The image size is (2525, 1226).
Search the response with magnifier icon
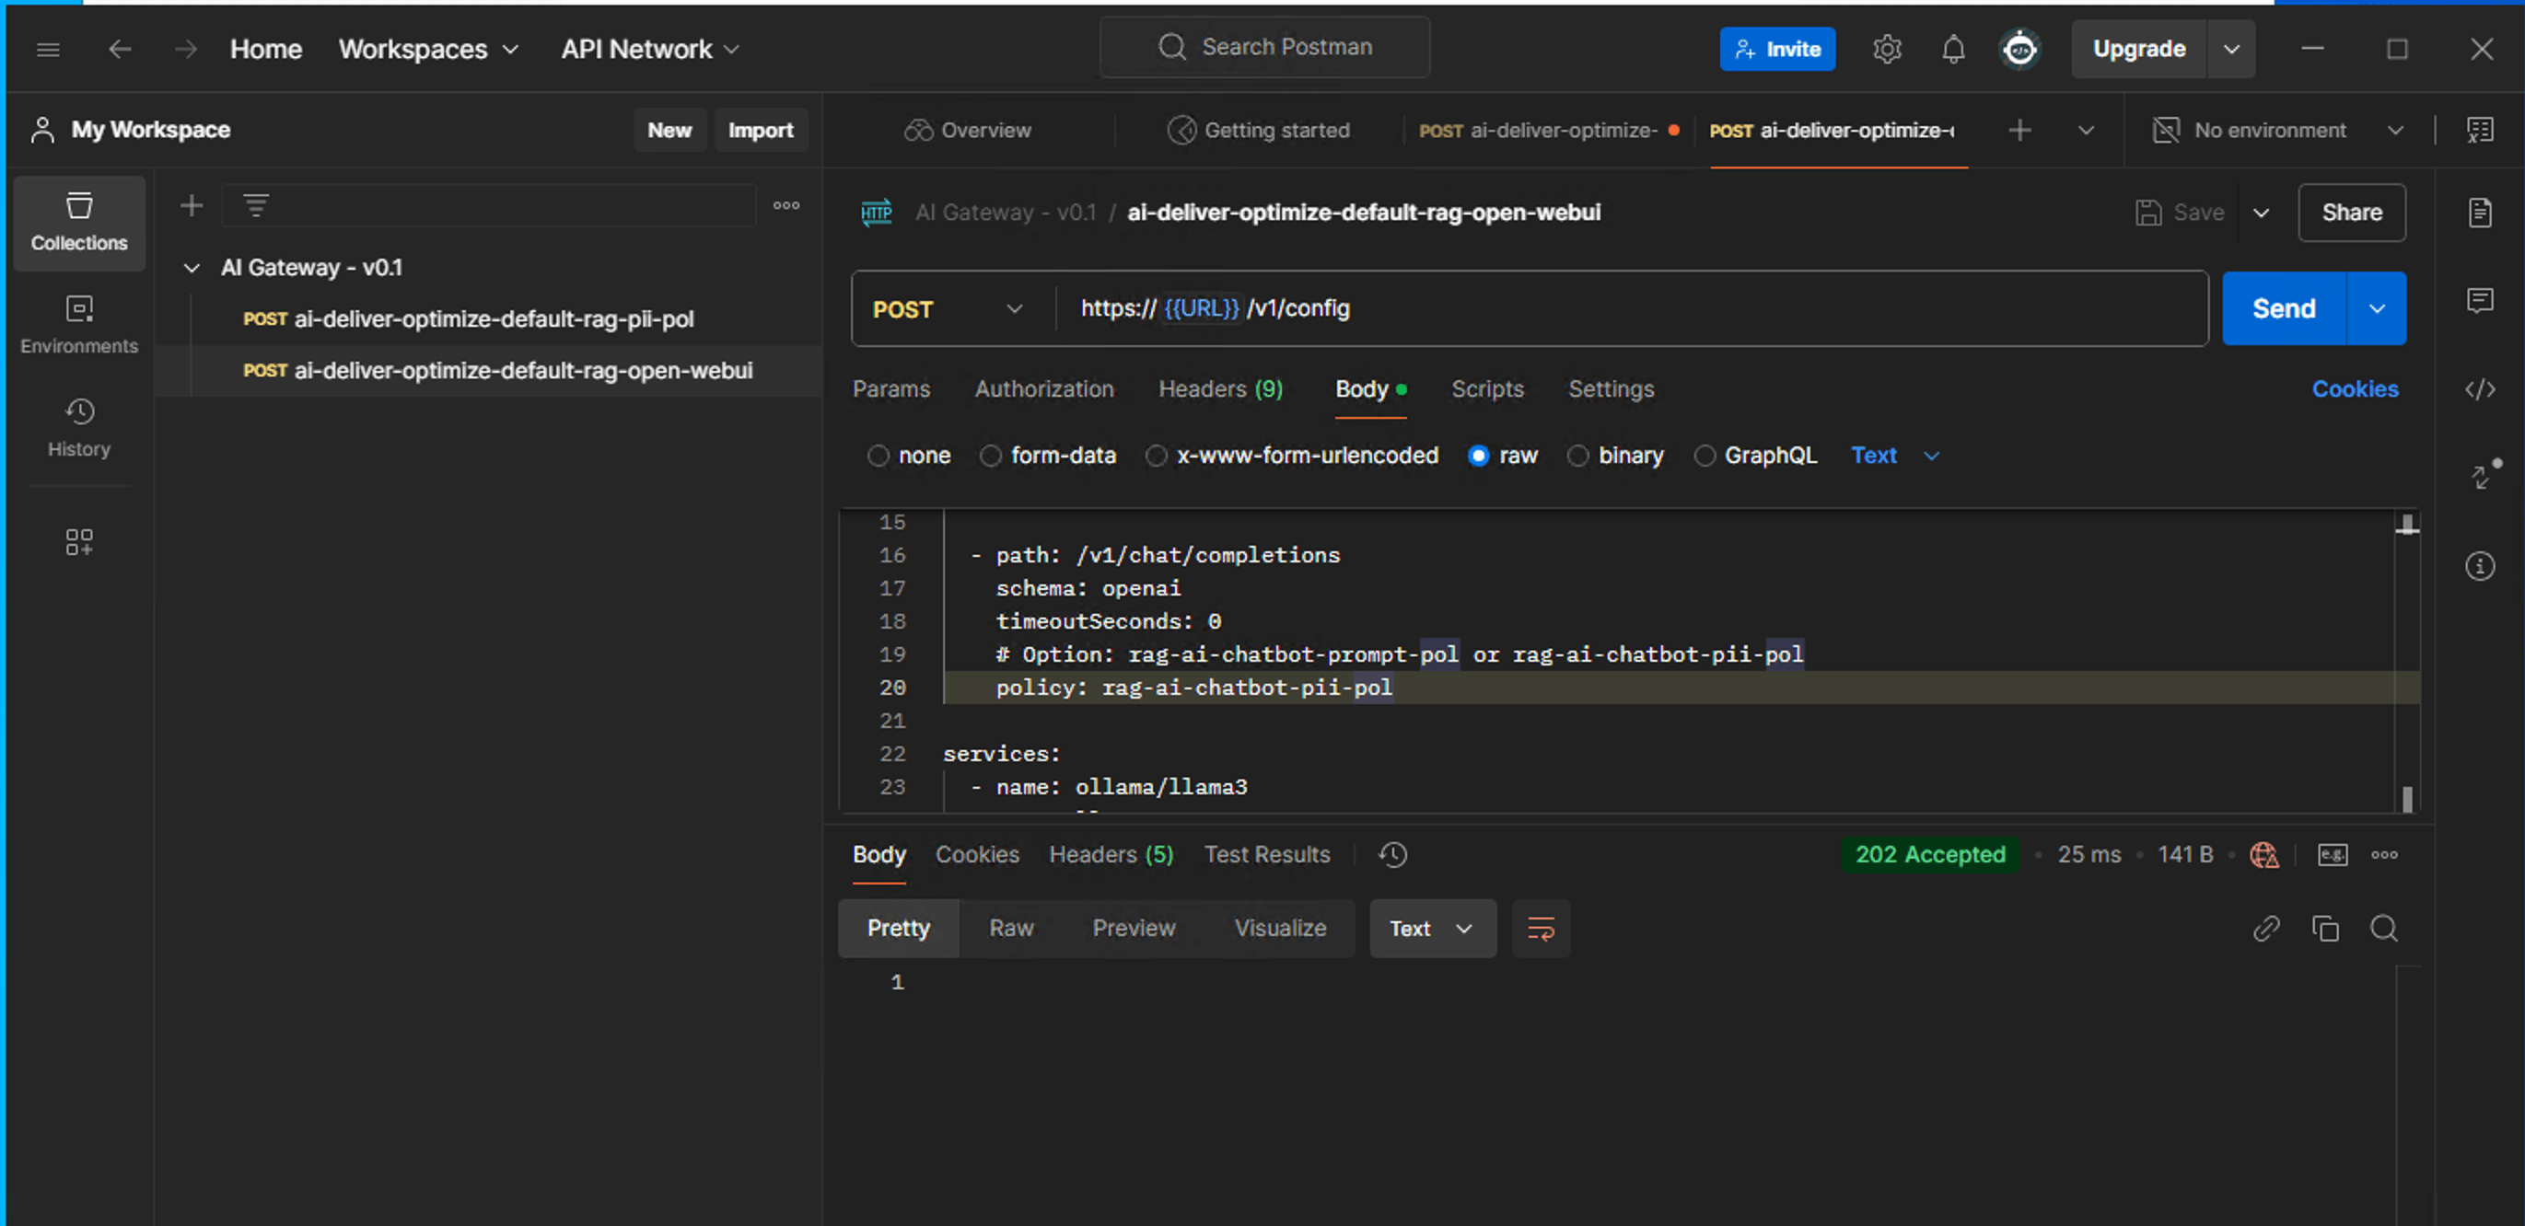[x=2383, y=928]
